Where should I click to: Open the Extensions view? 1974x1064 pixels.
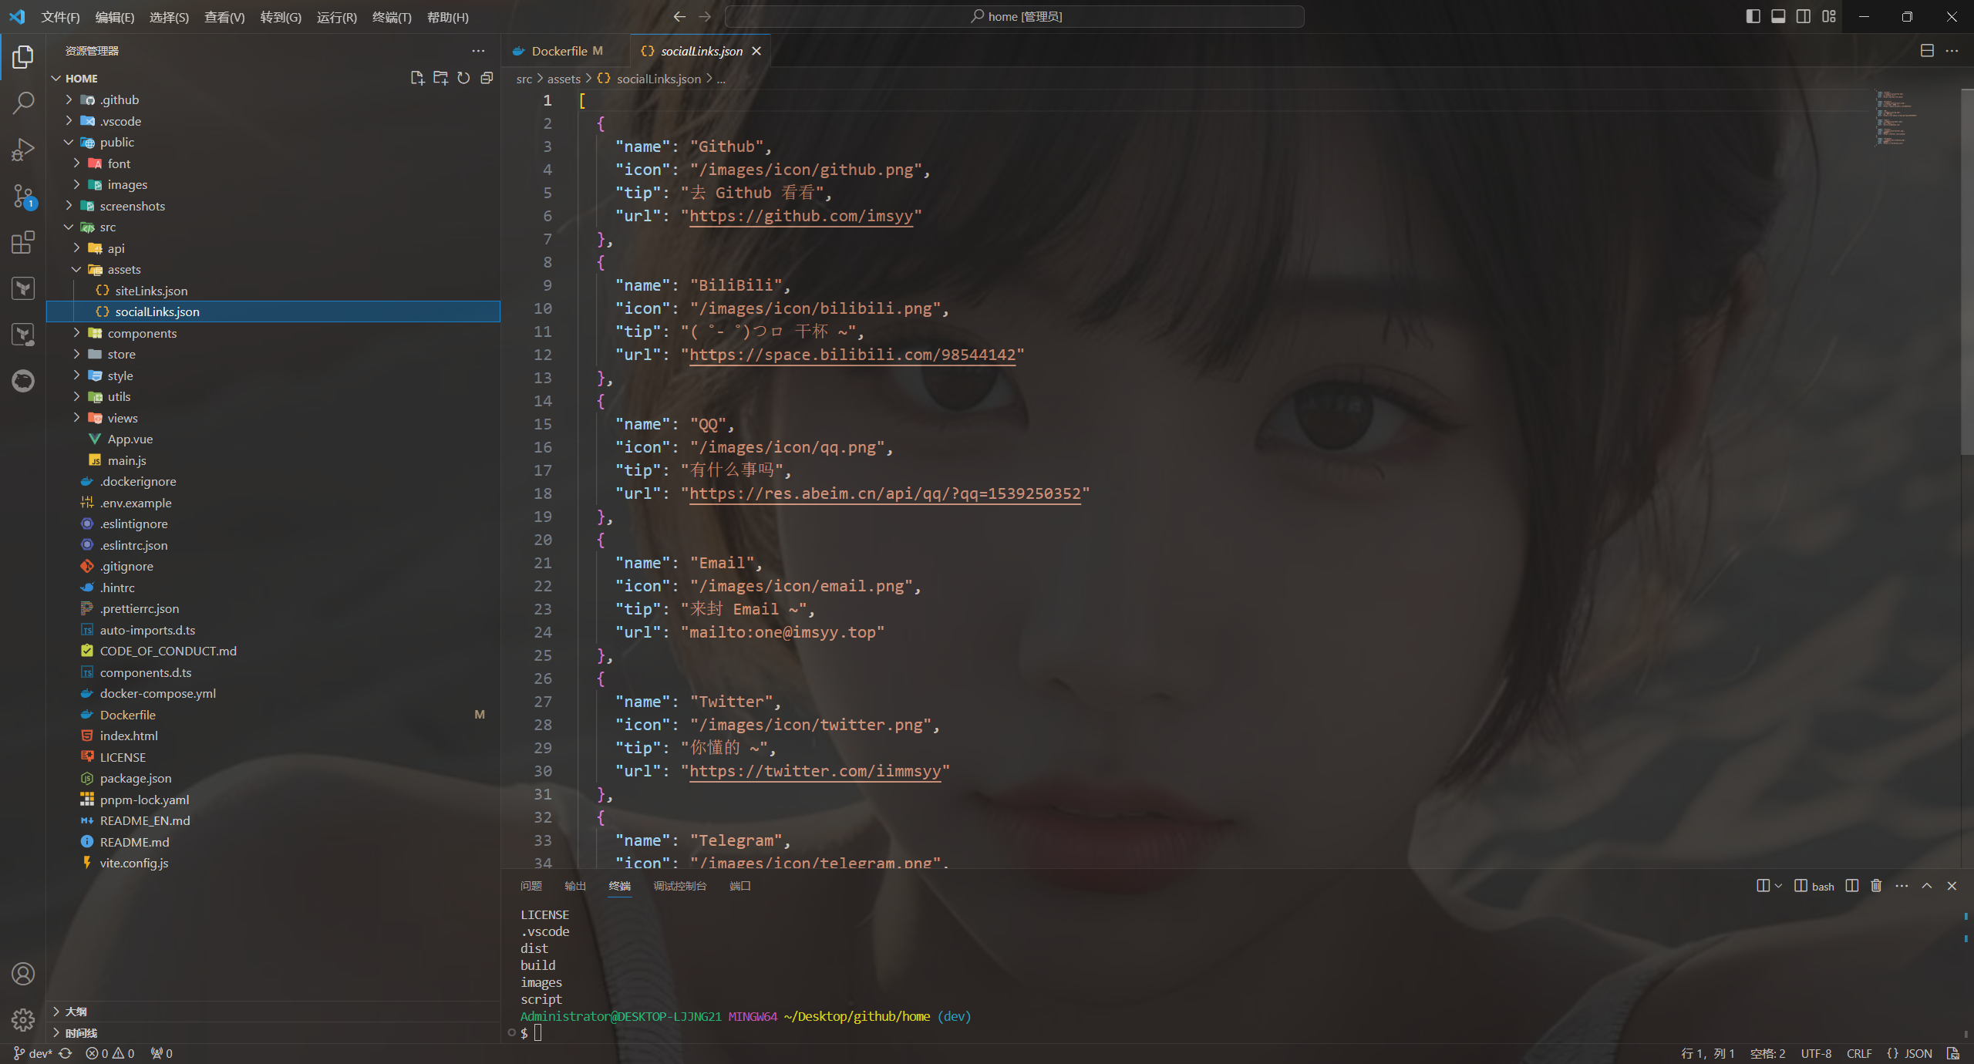[x=23, y=242]
